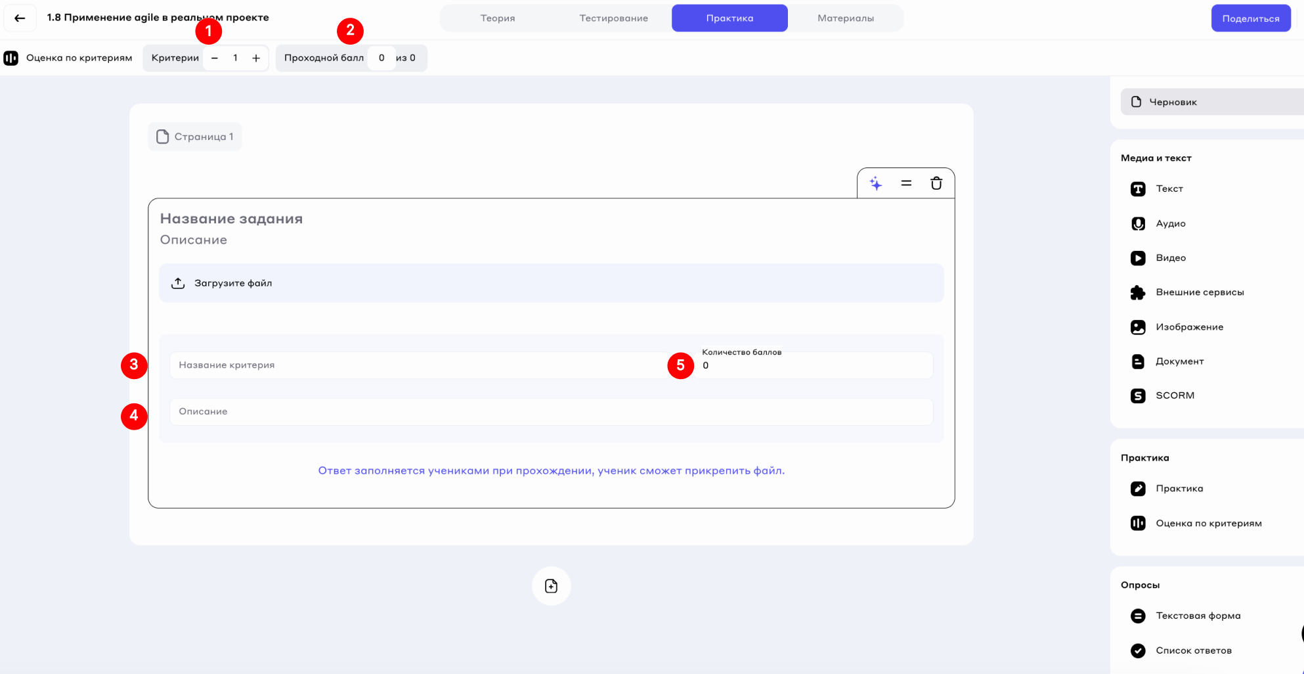This screenshot has width=1304, height=674.
Task: Insert a SCORM block from sidebar
Action: [1174, 395]
